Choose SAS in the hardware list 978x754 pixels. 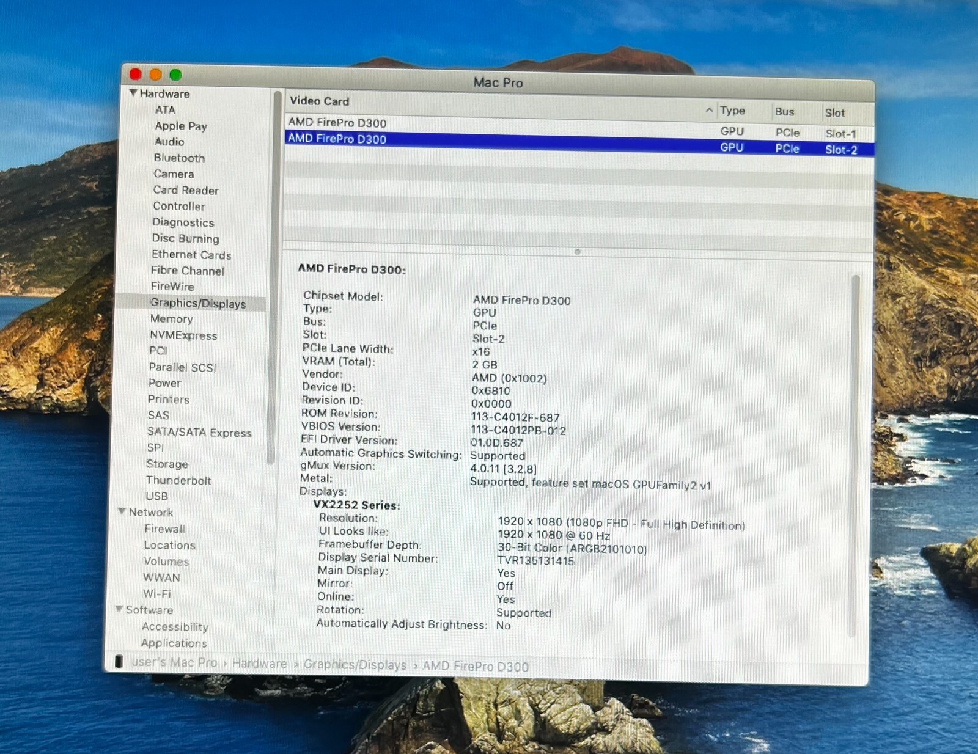(158, 415)
